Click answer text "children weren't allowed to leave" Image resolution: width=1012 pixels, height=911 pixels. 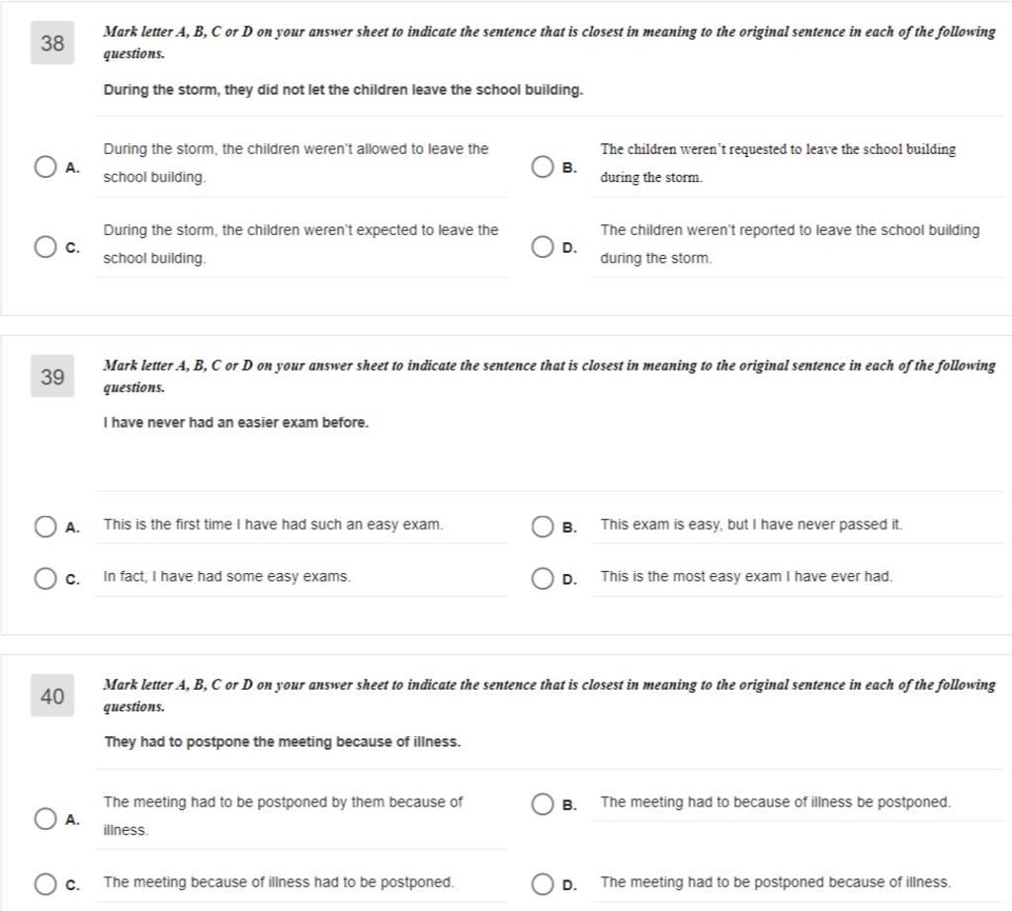tap(336, 149)
